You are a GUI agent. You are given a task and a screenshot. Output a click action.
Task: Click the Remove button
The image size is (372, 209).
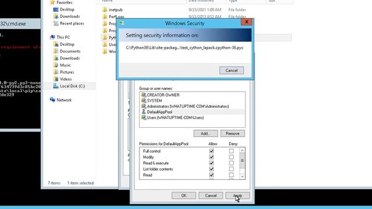click(233, 134)
